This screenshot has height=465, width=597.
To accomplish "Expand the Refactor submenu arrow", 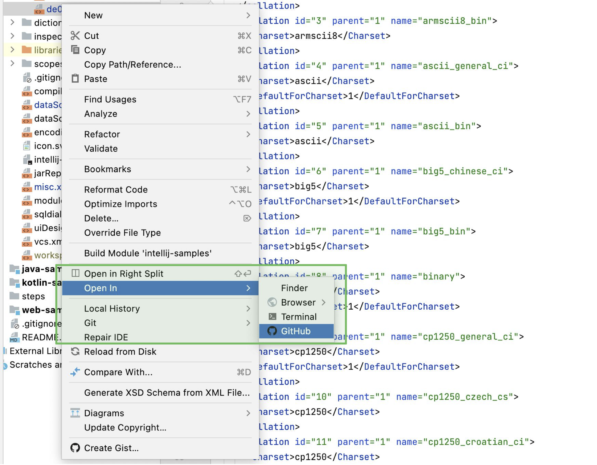I will pos(248,134).
